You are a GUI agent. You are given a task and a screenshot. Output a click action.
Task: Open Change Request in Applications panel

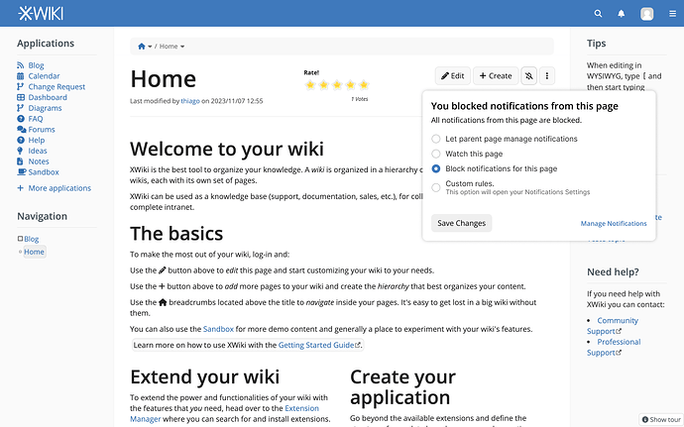(57, 87)
